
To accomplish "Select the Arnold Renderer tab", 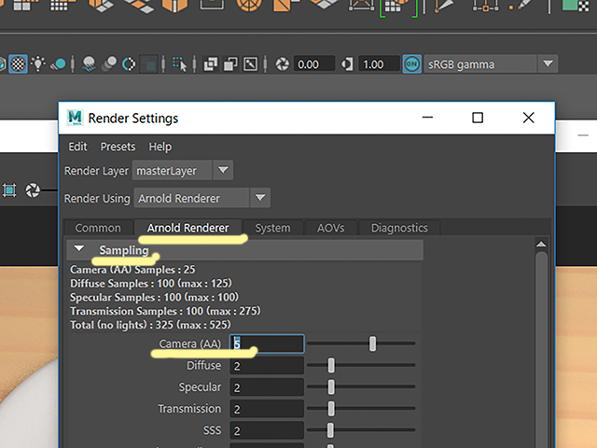I will tap(187, 228).
